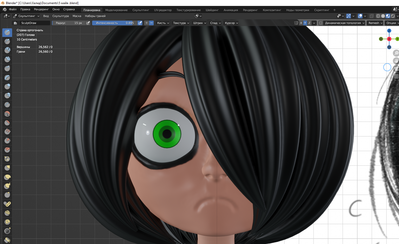This screenshot has width=399, height=244.
Task: Click the subtract direction minus button
Action: (x=152, y=23)
